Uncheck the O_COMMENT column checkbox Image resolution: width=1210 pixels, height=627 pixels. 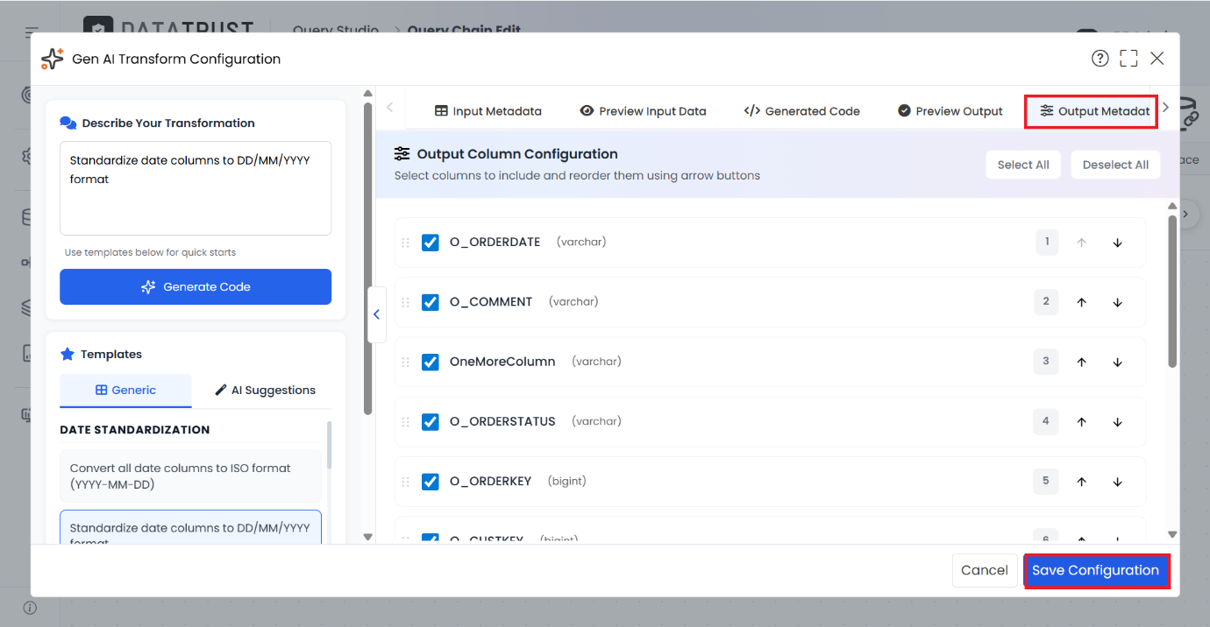[x=431, y=302]
